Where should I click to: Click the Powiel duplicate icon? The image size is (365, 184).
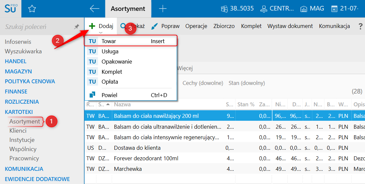92,95
